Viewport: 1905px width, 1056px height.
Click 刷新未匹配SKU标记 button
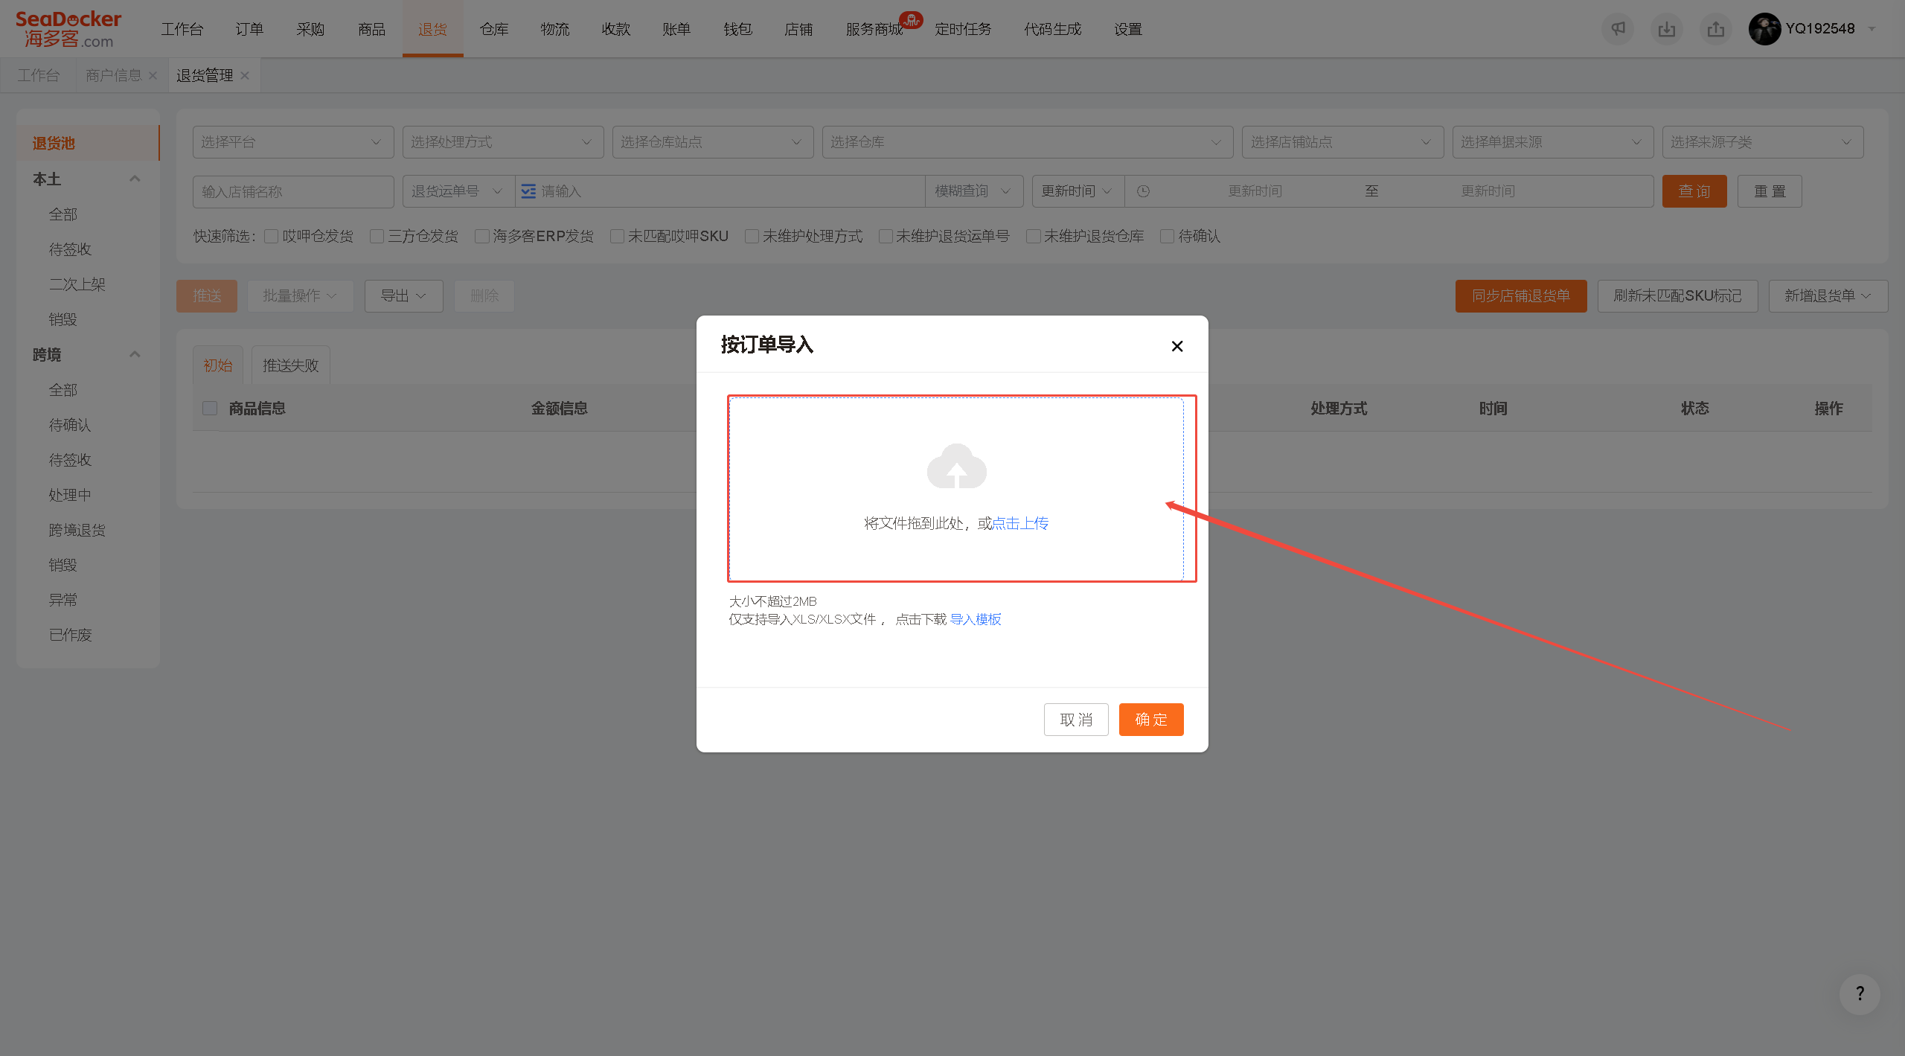point(1677,295)
